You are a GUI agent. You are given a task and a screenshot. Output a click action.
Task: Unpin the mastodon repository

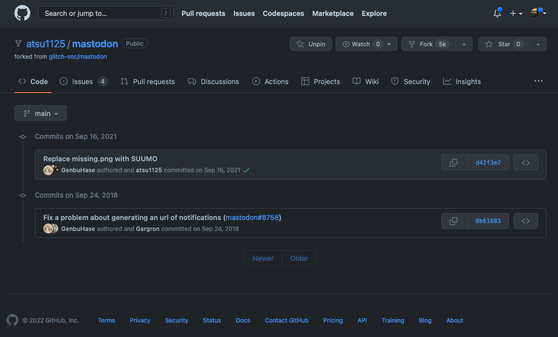(311, 44)
